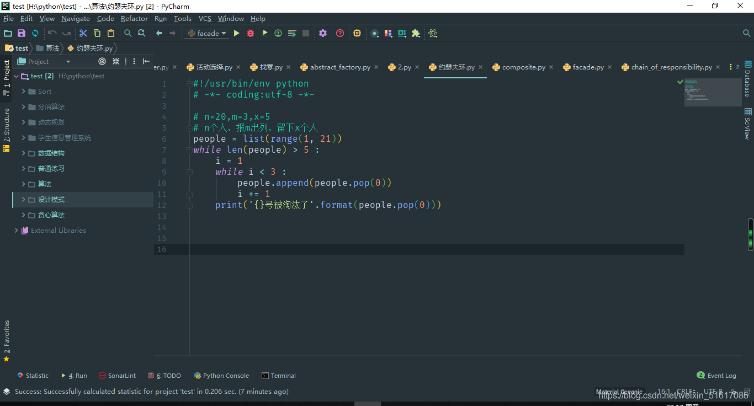Collapse all in Project panel
Screen dimensions: 754x406
tap(116, 61)
